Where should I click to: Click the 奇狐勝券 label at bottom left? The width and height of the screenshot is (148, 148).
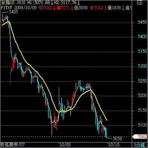[x=9, y=145]
